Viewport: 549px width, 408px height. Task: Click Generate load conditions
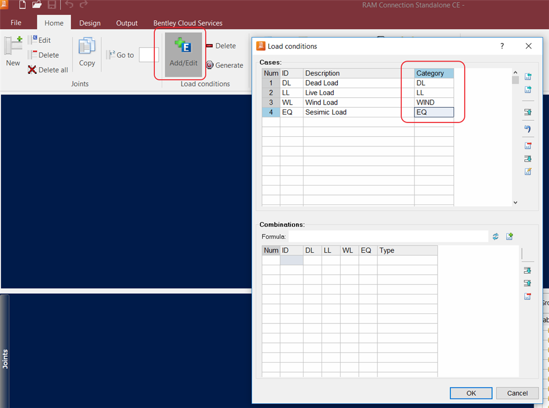tap(225, 65)
